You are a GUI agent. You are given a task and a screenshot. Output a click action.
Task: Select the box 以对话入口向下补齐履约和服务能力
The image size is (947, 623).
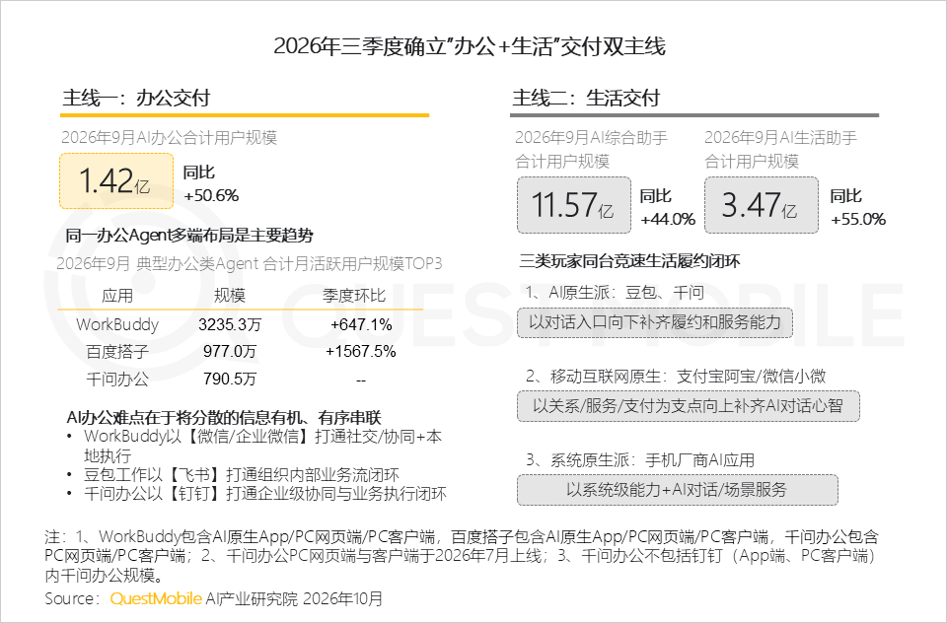click(x=655, y=322)
